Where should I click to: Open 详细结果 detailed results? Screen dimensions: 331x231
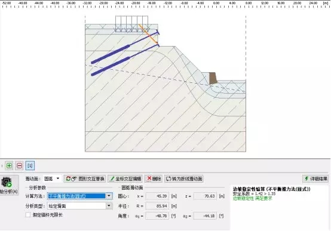[315, 178]
